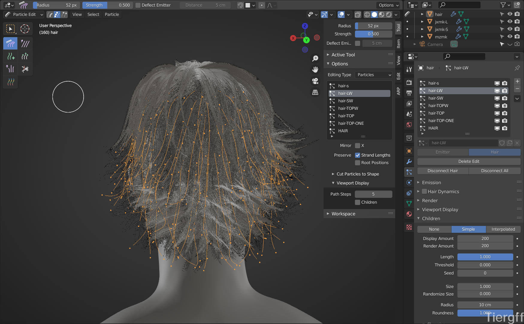The width and height of the screenshot is (524, 324).
Task: Open Particle properties tab icon
Action: [409, 172]
